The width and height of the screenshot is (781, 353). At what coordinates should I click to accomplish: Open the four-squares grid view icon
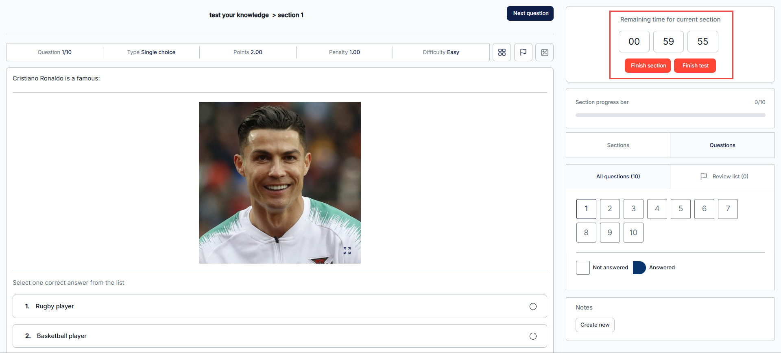[x=502, y=52]
